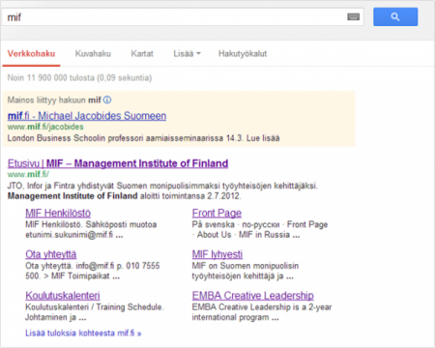Open the MIF Henkilöstö sitelink
Screen dimensions: 435x348
tap(58, 213)
